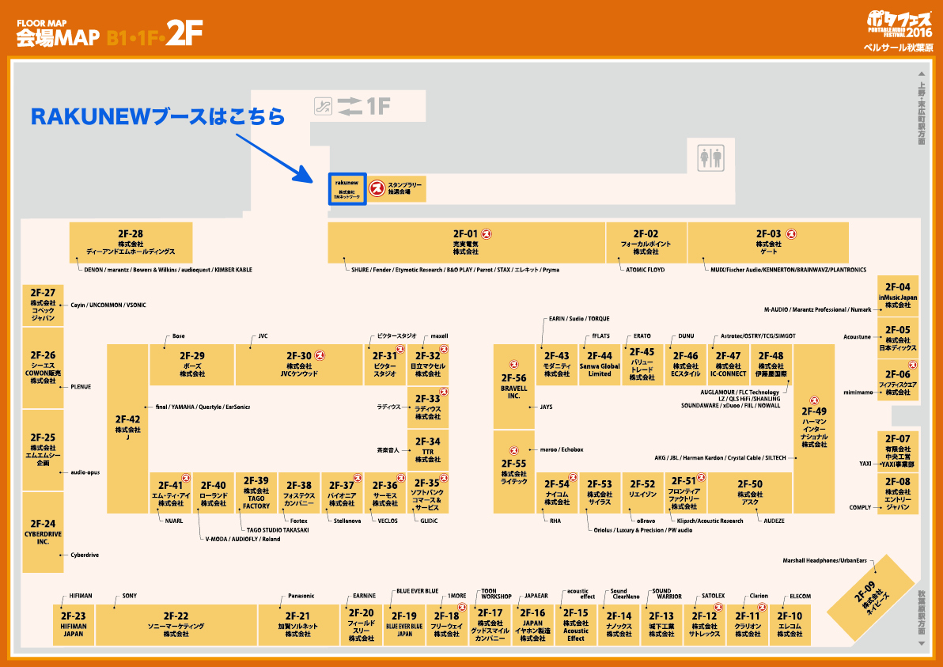Select booth 2F-31 ビクタースタジオ
The image size is (943, 667).
point(385,365)
